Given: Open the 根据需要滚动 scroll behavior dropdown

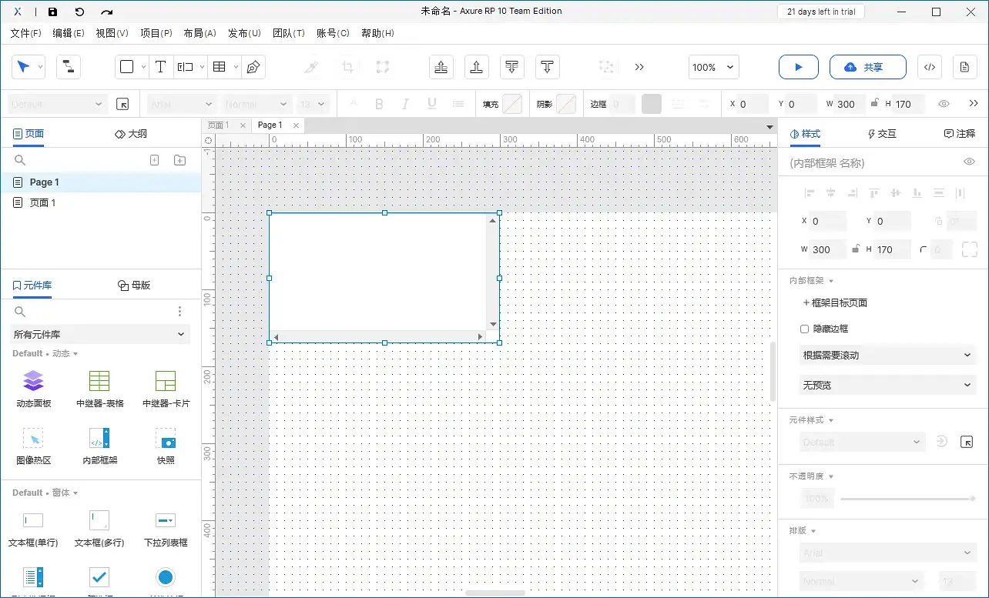Looking at the screenshot, I should (x=887, y=355).
